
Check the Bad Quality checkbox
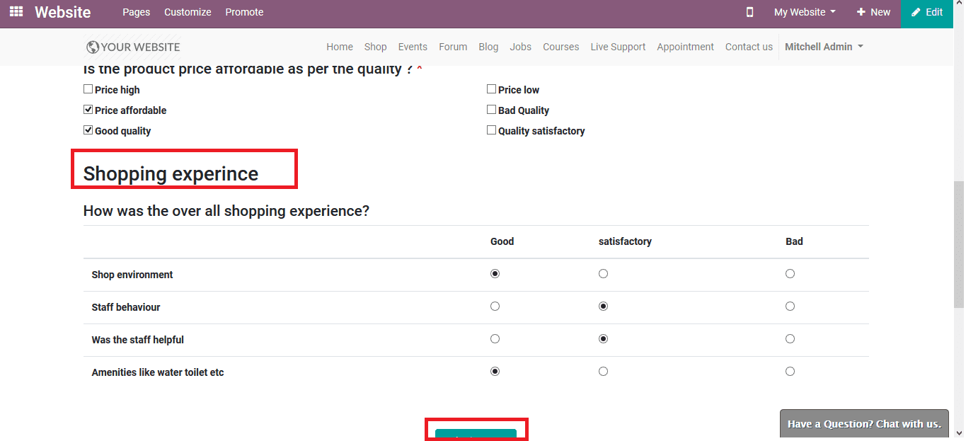point(492,110)
